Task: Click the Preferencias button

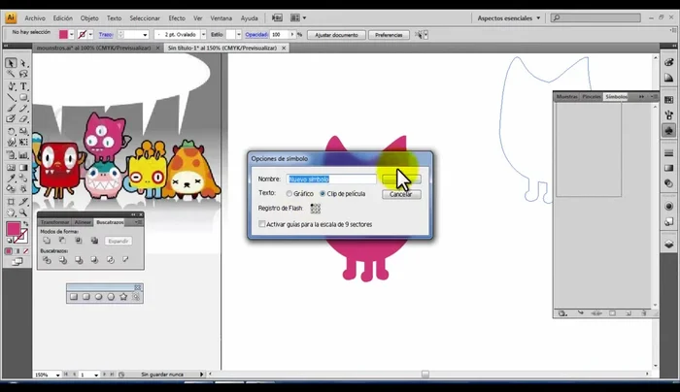Action: pyautogui.click(x=389, y=34)
